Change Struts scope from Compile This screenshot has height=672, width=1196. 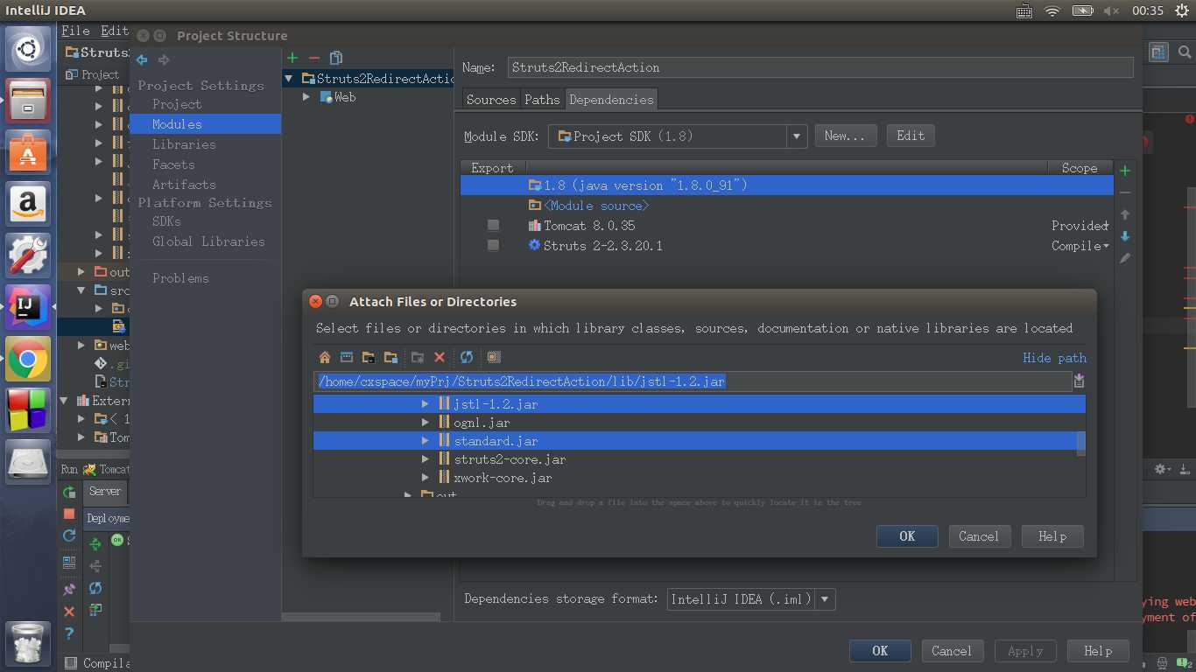(x=1080, y=246)
